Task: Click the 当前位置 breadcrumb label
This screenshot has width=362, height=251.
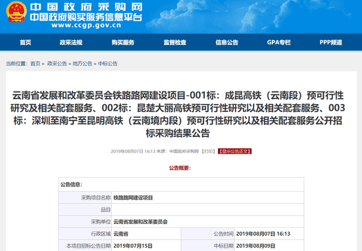Action: coord(16,63)
